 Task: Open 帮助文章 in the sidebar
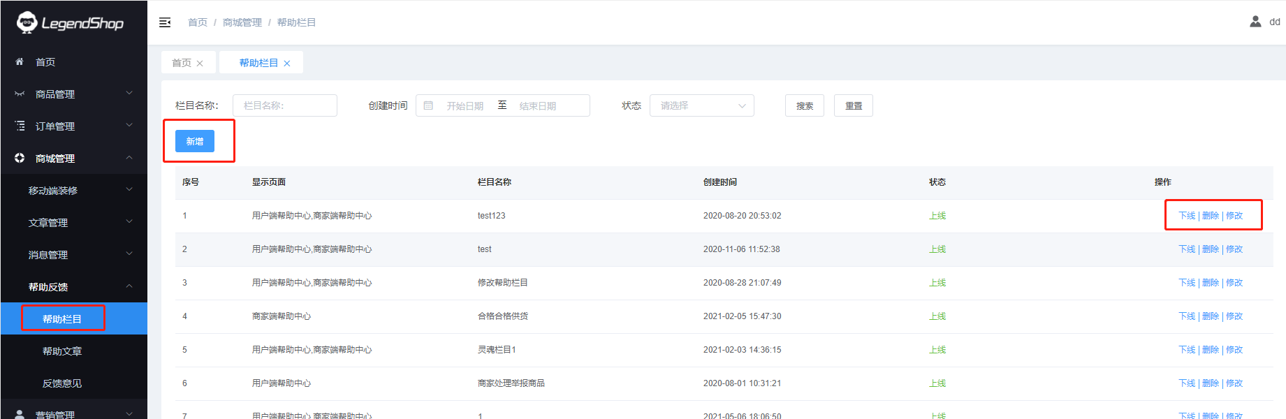point(62,351)
